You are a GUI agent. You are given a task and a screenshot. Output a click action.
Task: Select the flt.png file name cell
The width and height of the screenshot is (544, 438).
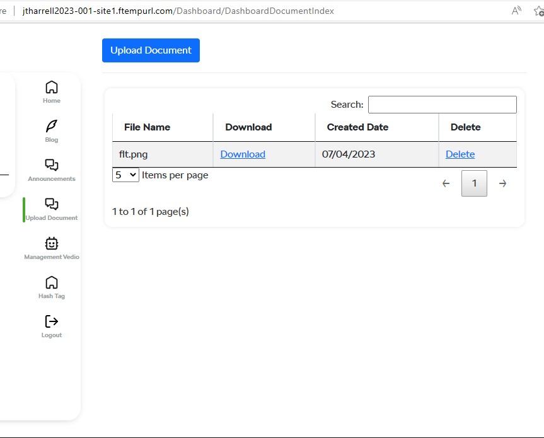tap(163, 154)
